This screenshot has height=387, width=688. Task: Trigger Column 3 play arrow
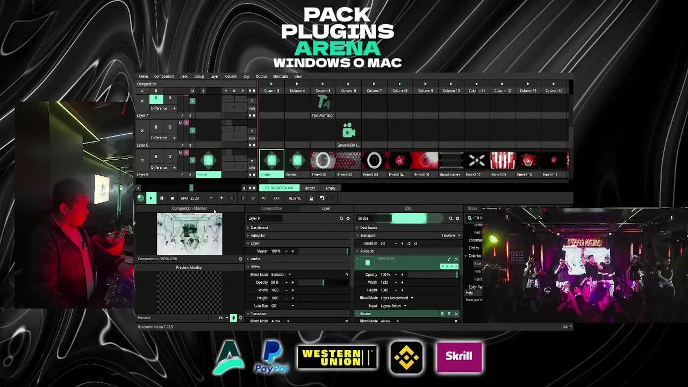click(x=271, y=84)
